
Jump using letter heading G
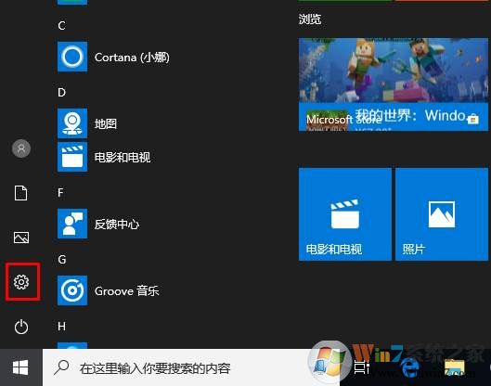pyautogui.click(x=62, y=259)
